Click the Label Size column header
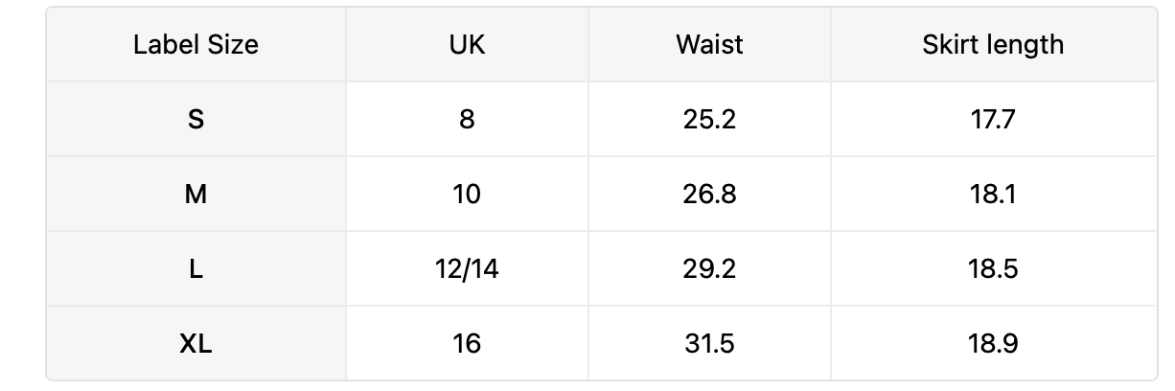This screenshot has height=391, width=1175. coord(196,44)
